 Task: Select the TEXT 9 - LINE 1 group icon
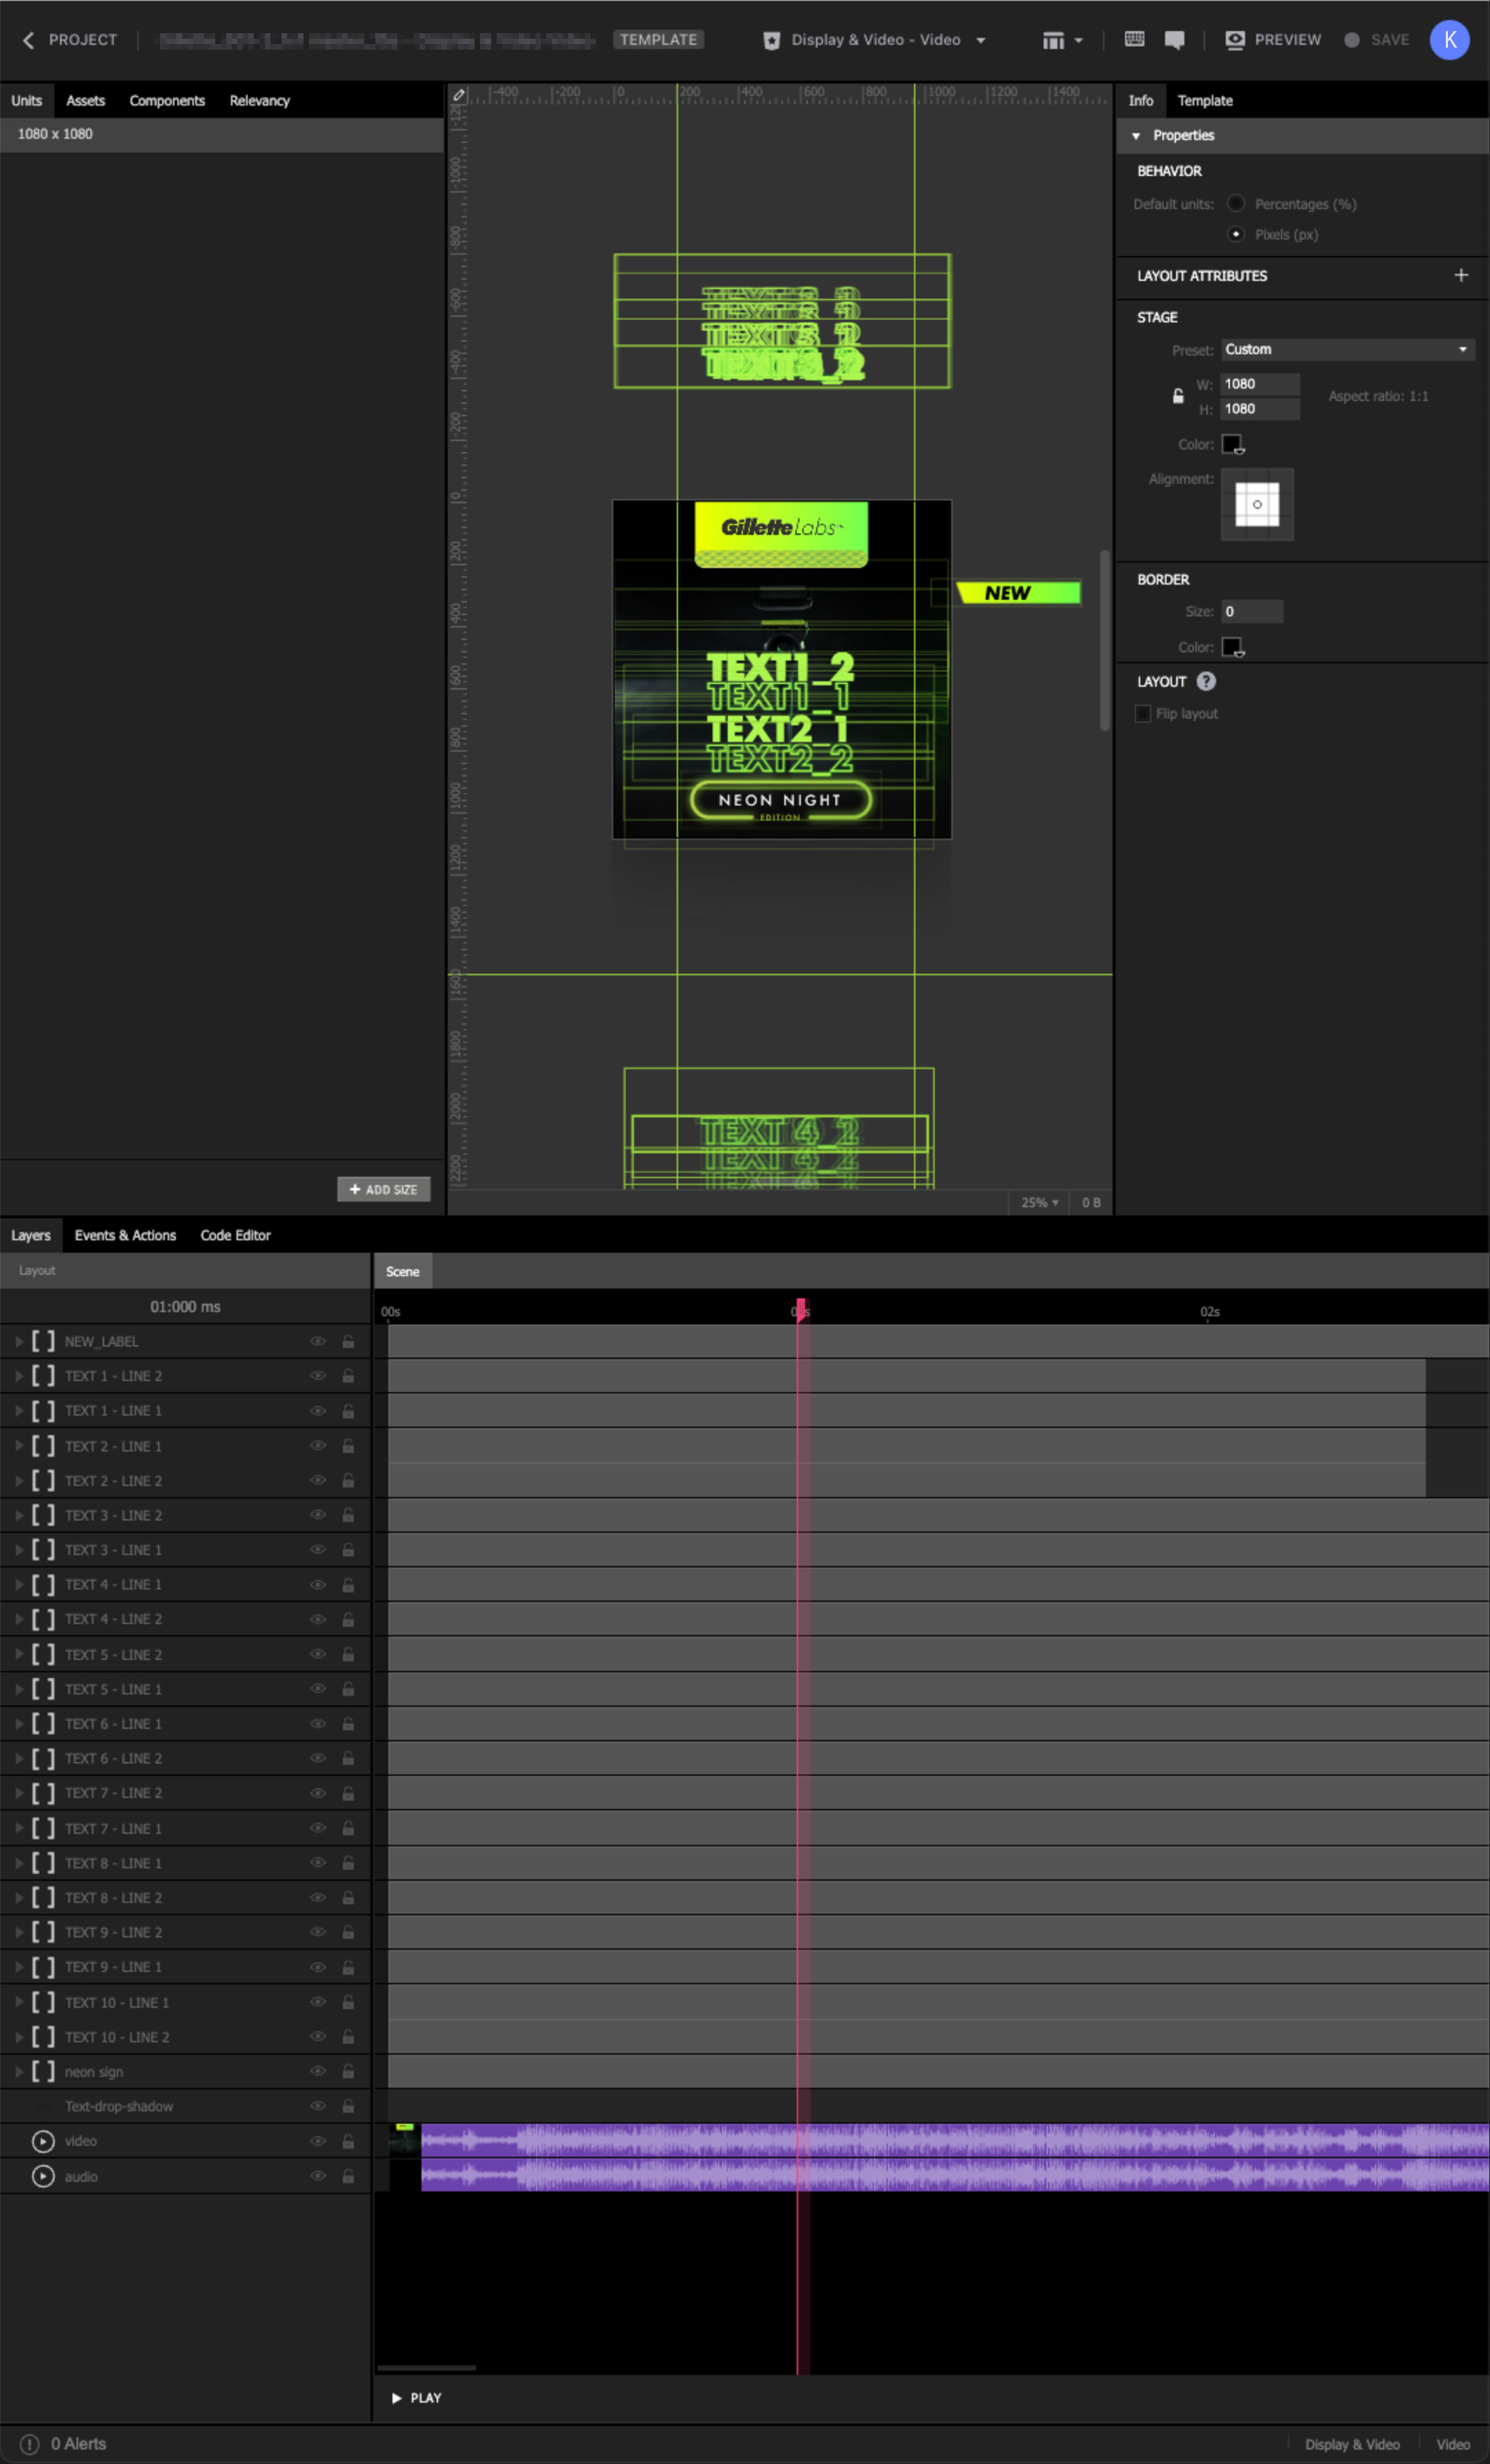43,1968
